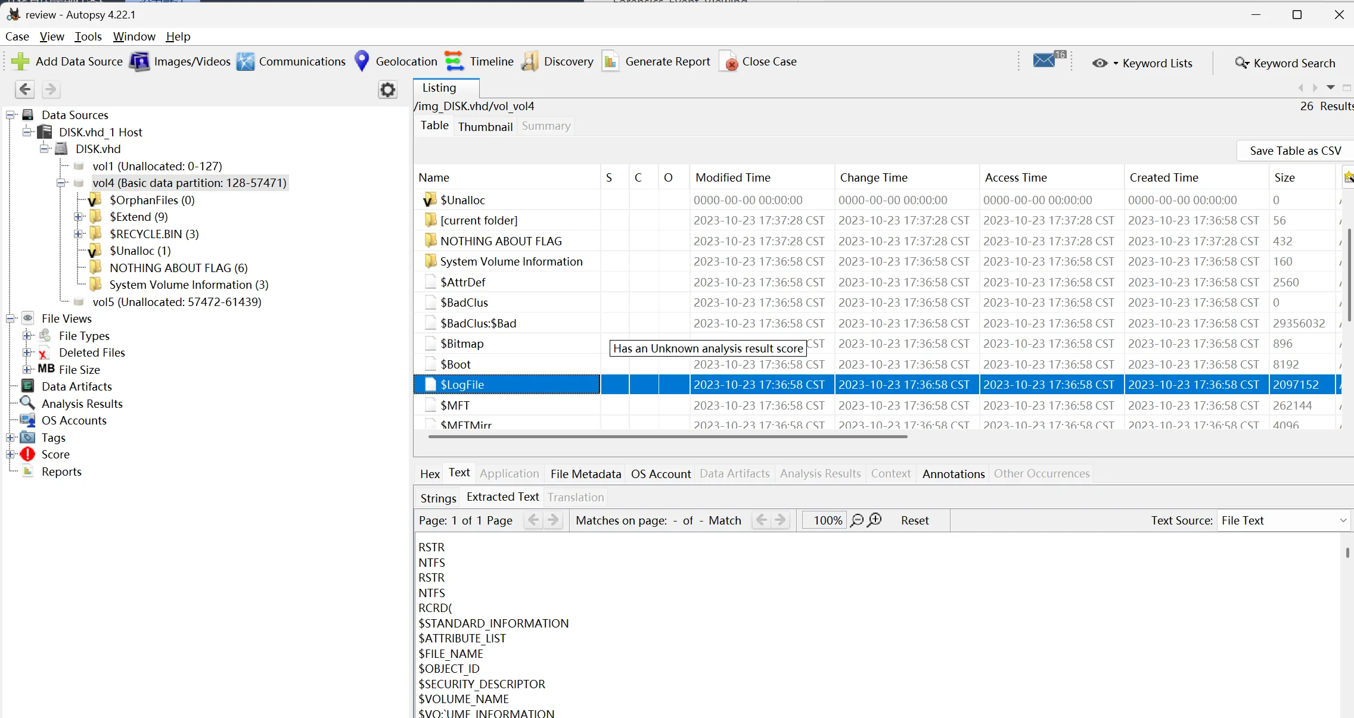Click the Add Data Source plus icon
The height and width of the screenshot is (718, 1354).
click(x=20, y=61)
